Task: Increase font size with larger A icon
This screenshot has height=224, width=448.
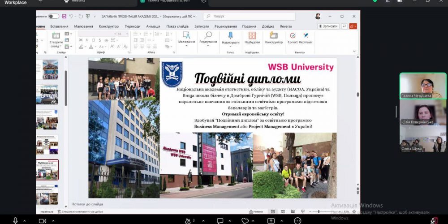Action: pos(112,47)
